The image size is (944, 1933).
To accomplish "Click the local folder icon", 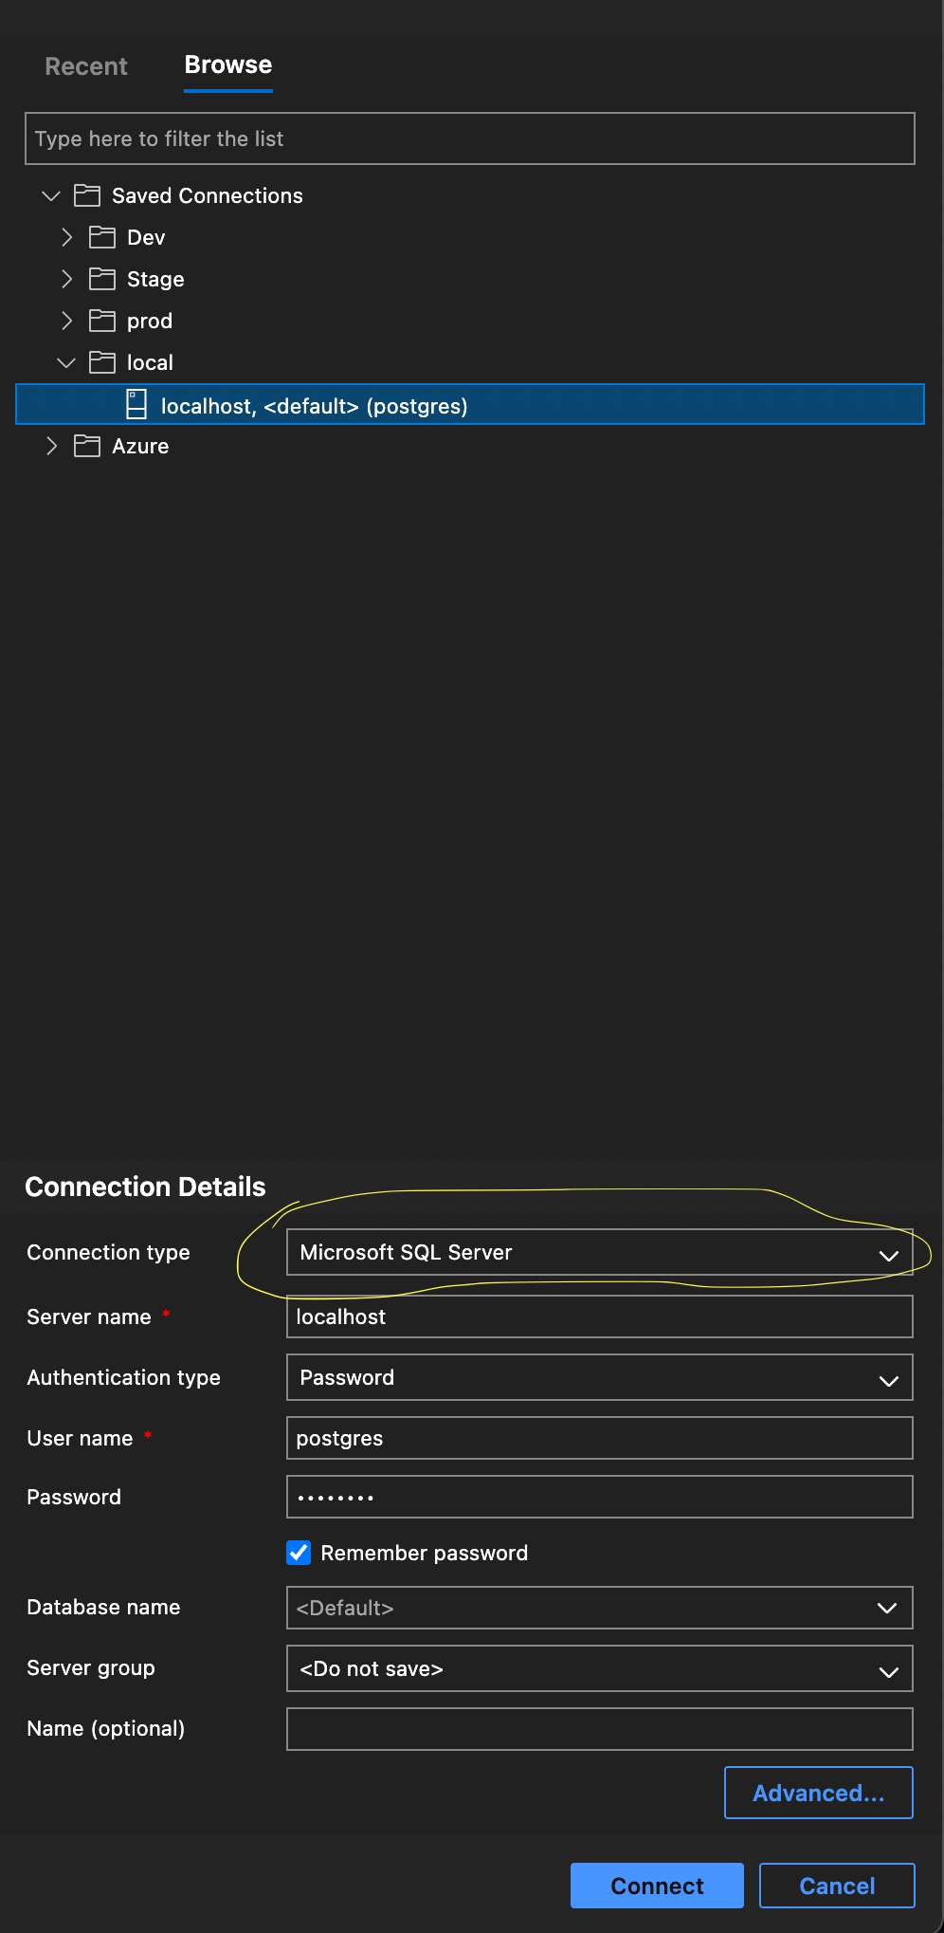I will 101,362.
